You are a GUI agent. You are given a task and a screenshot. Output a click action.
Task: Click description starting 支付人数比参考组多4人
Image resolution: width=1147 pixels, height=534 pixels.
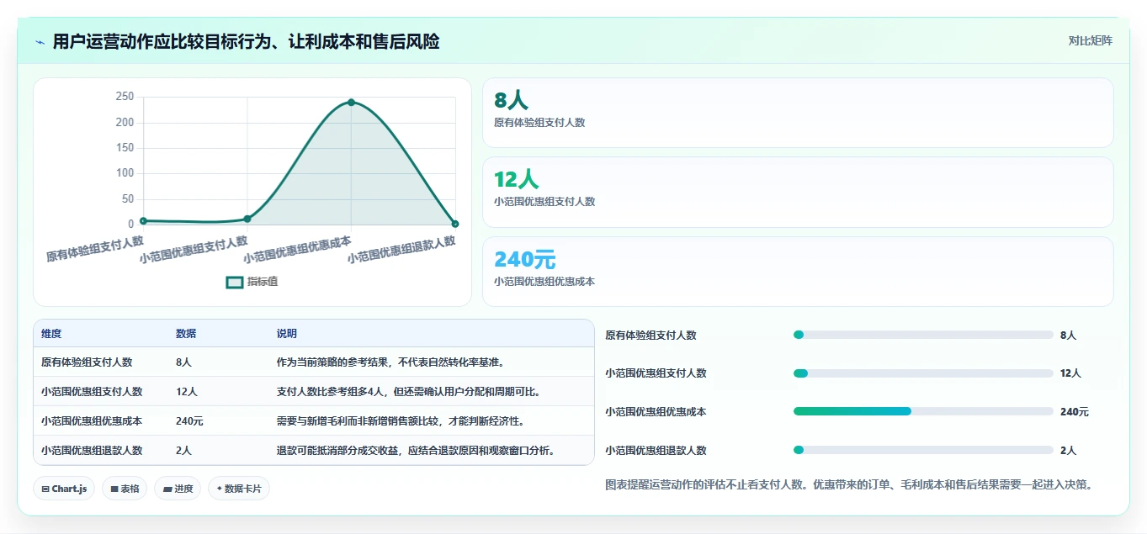[408, 392]
